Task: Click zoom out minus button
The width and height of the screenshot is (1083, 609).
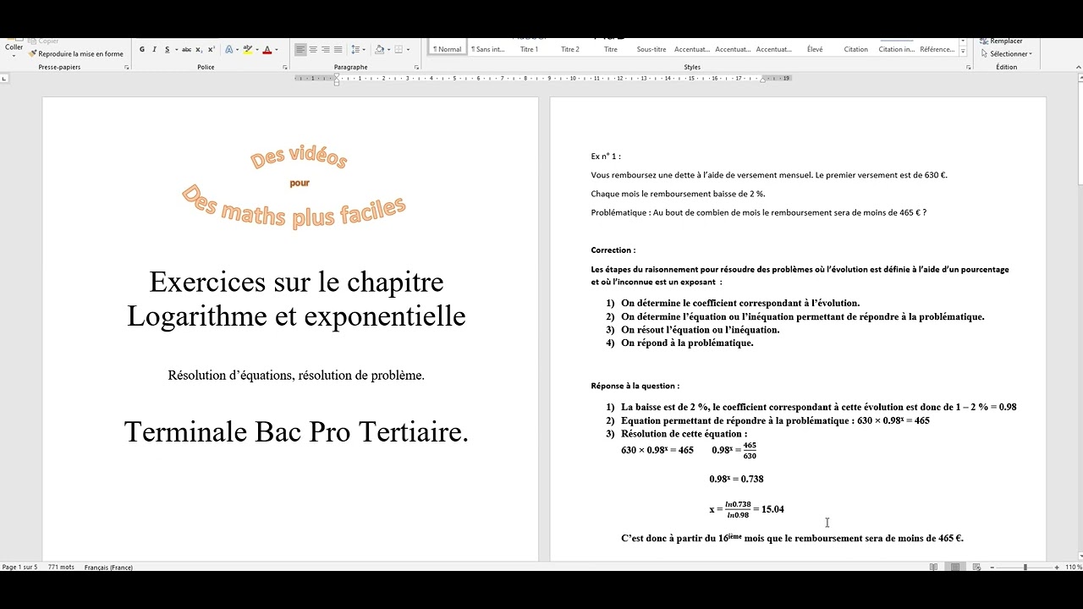Action: [x=991, y=567]
